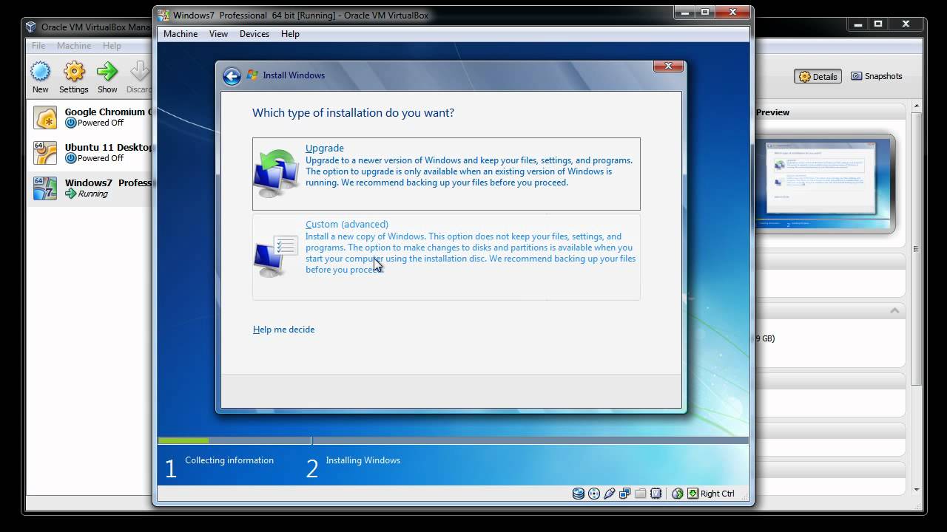The image size is (947, 532).
Task: Open the Machine menu in VM window
Action: coord(181,34)
